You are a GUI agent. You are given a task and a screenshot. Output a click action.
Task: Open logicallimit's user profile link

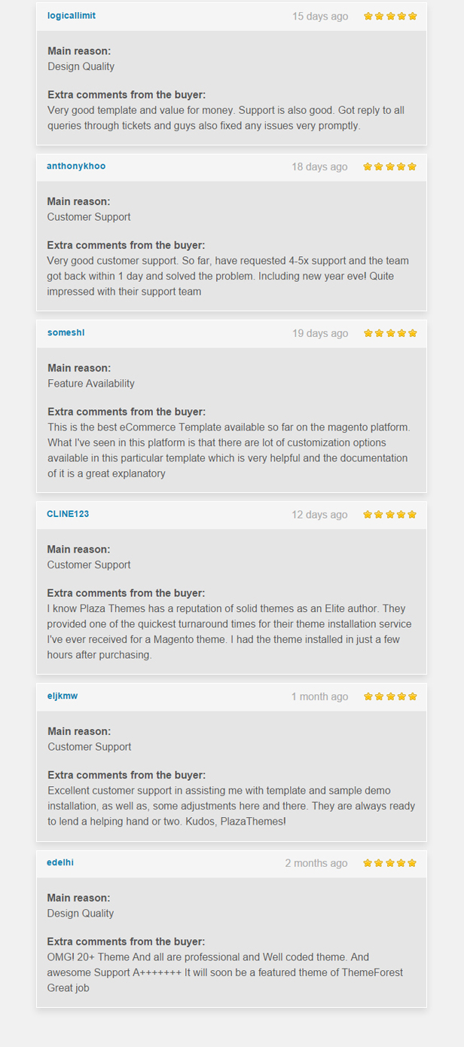point(72,16)
